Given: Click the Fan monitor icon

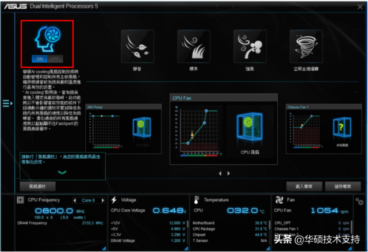Looking at the screenshot, I should [279, 200].
